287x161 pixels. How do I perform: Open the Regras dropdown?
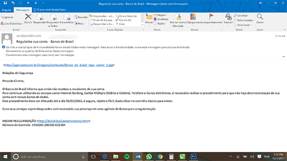pyautogui.click(x=161, y=15)
